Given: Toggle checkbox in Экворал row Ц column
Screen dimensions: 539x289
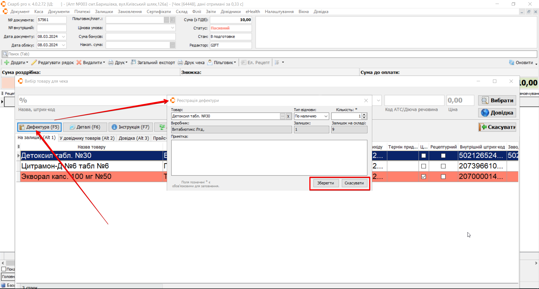Looking at the screenshot, I should [424, 177].
